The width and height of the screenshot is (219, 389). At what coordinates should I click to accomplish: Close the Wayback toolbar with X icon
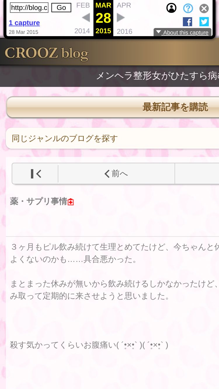204,8
